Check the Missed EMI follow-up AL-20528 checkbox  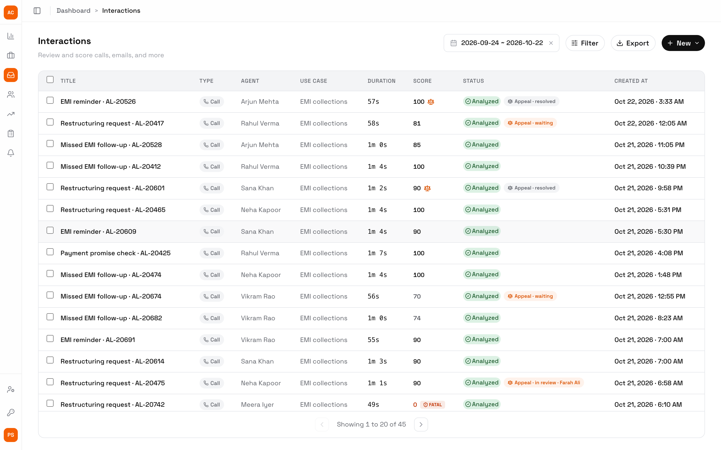point(50,143)
